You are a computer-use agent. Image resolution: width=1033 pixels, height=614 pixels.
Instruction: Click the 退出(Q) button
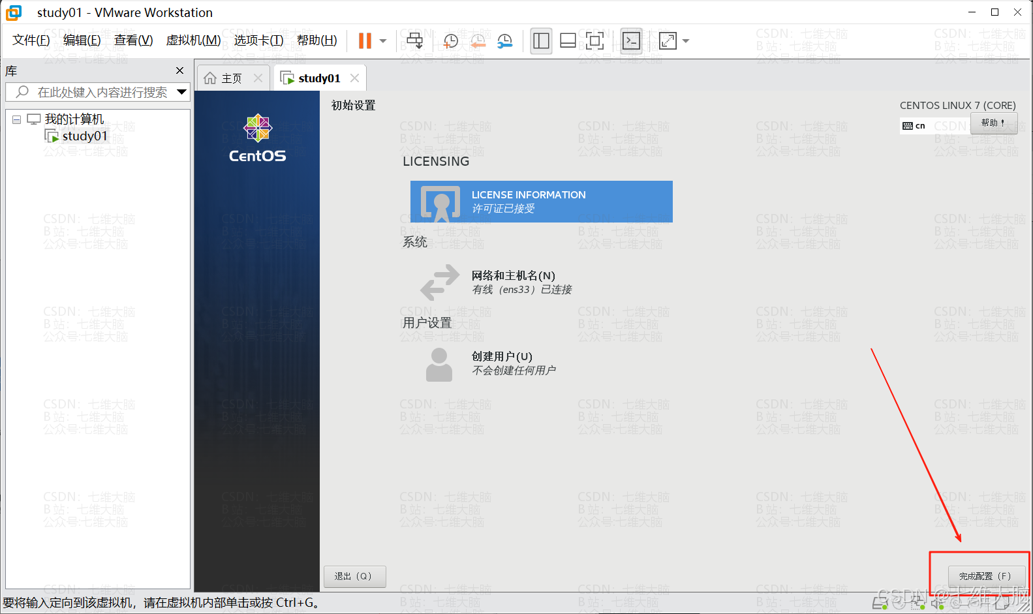point(355,576)
